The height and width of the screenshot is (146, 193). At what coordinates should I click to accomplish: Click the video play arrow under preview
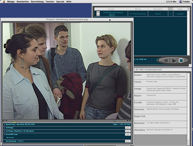point(6,121)
